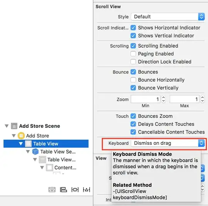Click the Add Store Scene storyboard icon
This screenshot has height=206, width=208.
coord(14,126)
